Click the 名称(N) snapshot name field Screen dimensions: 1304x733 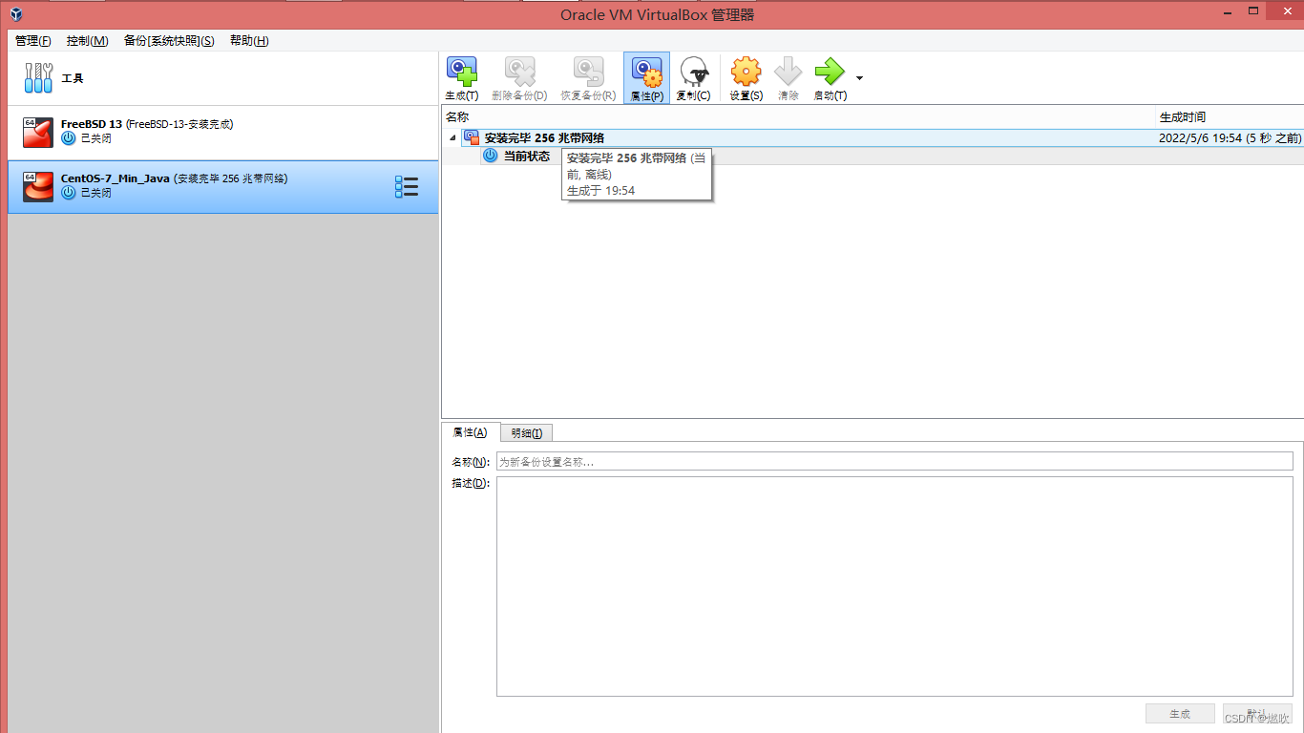(894, 462)
